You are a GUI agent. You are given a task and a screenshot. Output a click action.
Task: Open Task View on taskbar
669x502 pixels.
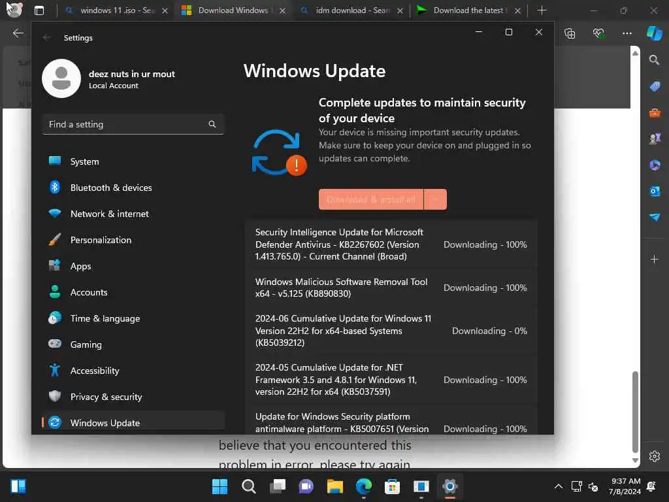(x=277, y=486)
